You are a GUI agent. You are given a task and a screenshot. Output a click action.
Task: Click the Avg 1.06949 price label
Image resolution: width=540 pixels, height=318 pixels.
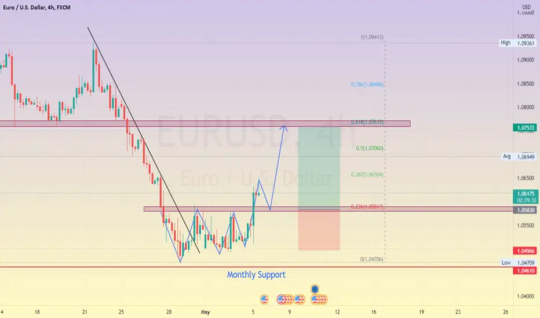click(519, 157)
